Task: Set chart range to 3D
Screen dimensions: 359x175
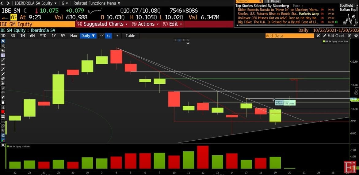Action: pos(13,36)
